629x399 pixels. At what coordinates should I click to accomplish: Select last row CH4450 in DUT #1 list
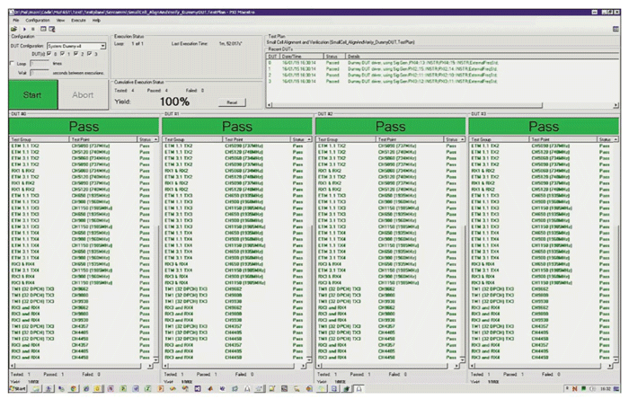pos(235,358)
